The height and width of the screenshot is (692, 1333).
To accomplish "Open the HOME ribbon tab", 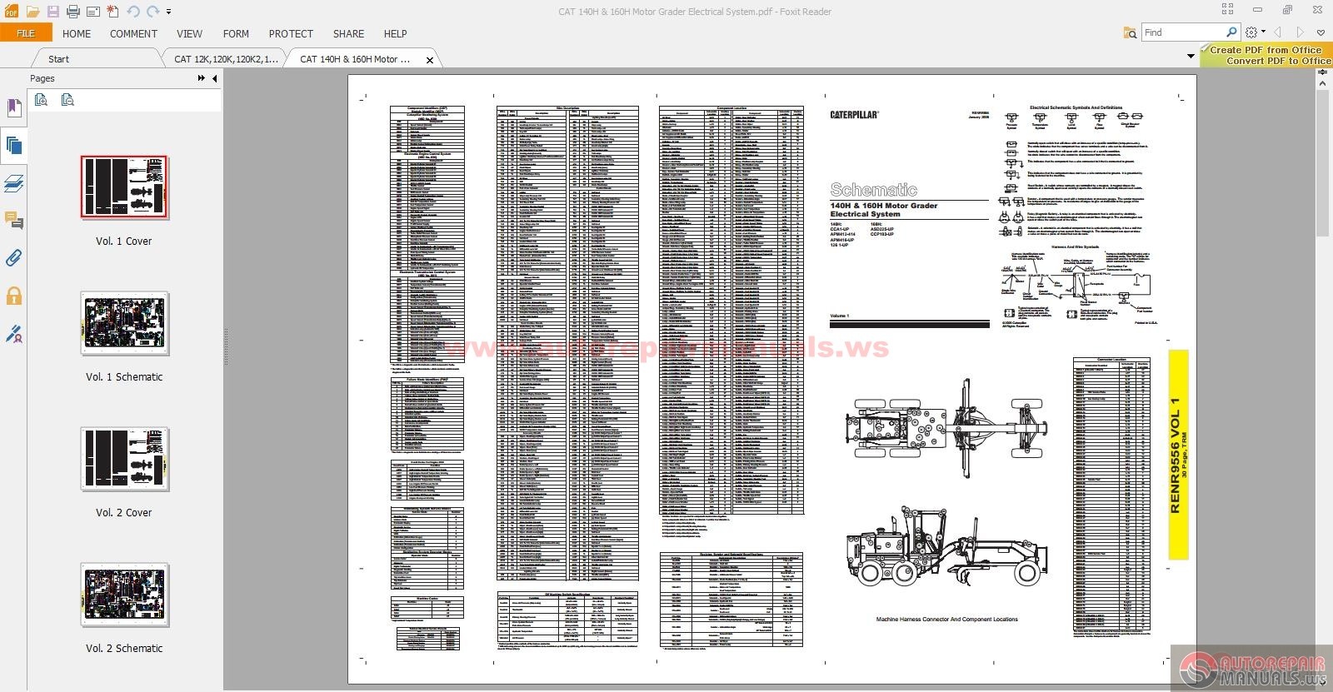I will coord(77,34).
